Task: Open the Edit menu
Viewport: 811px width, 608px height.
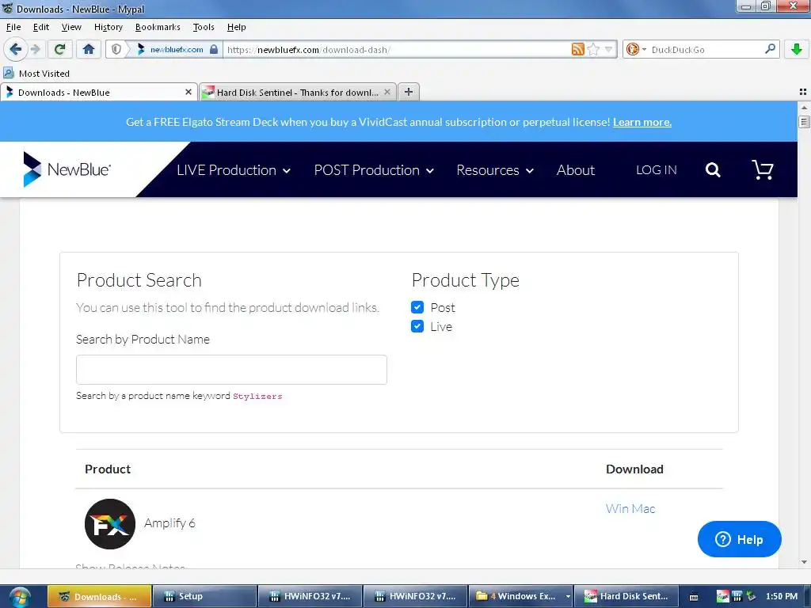Action: tap(41, 27)
